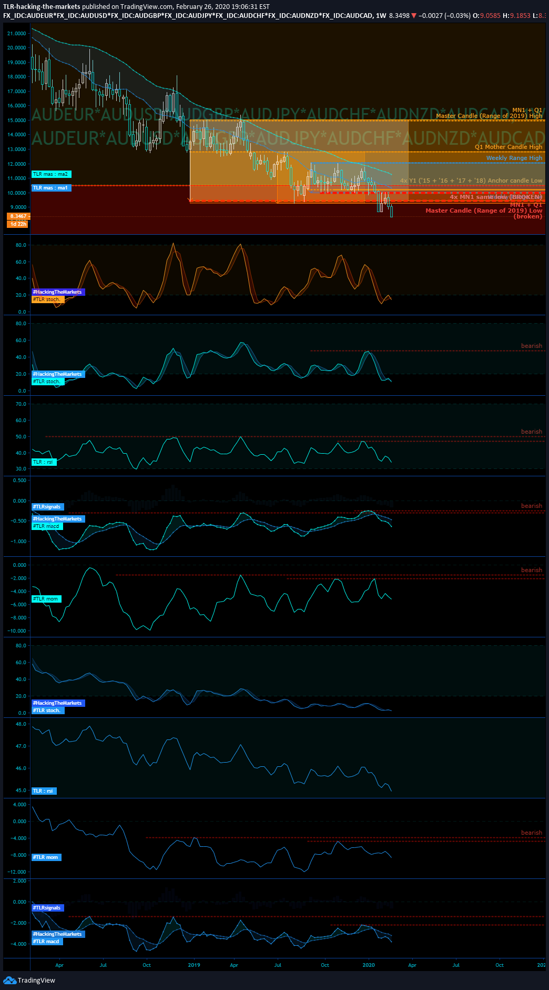Select the 'TLR mas : ma1' label
This screenshot has width=549, height=990.
[50, 188]
